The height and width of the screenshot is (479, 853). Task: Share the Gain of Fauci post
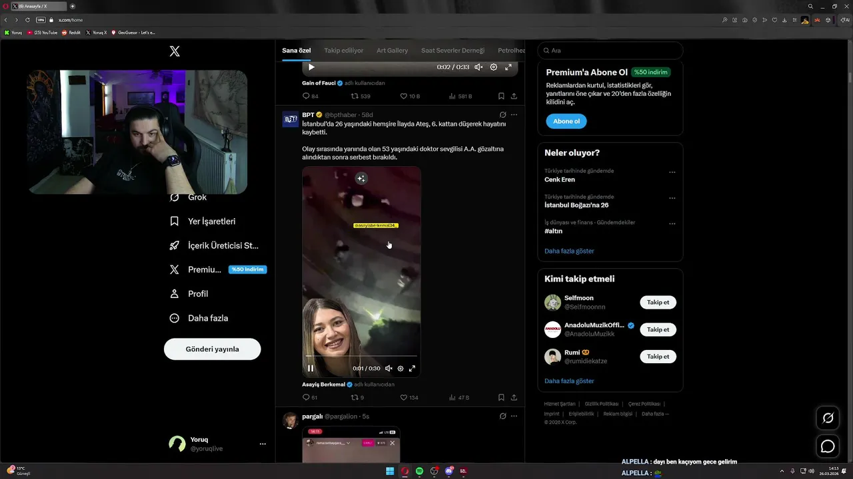point(514,96)
